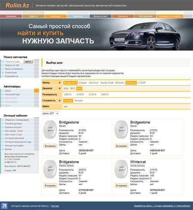Screen dimensions: 193x210
Task: Select Шины in Автотовары list
Action: [8, 91]
